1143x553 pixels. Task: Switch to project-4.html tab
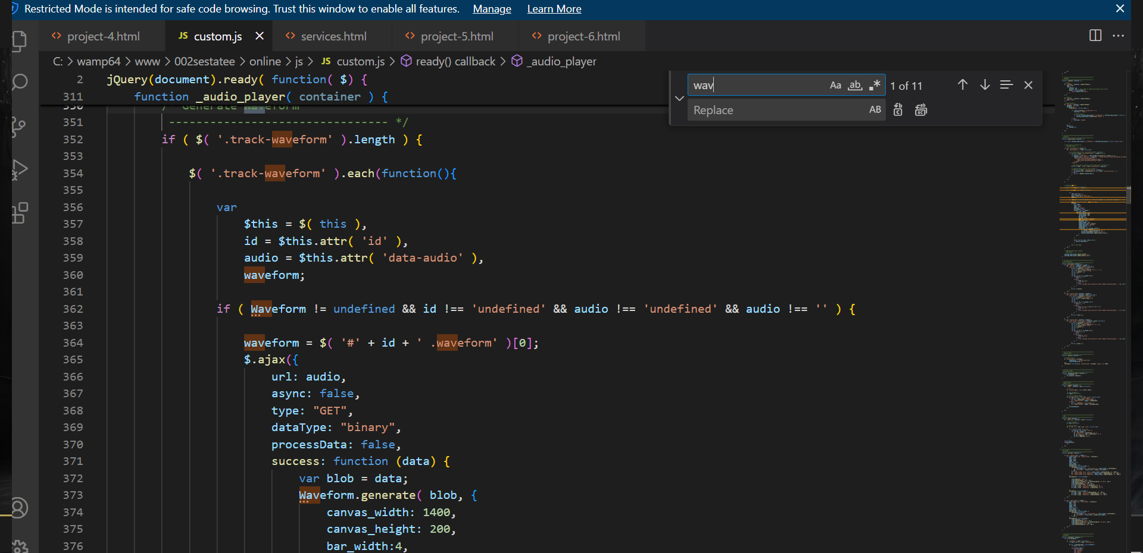tap(103, 36)
